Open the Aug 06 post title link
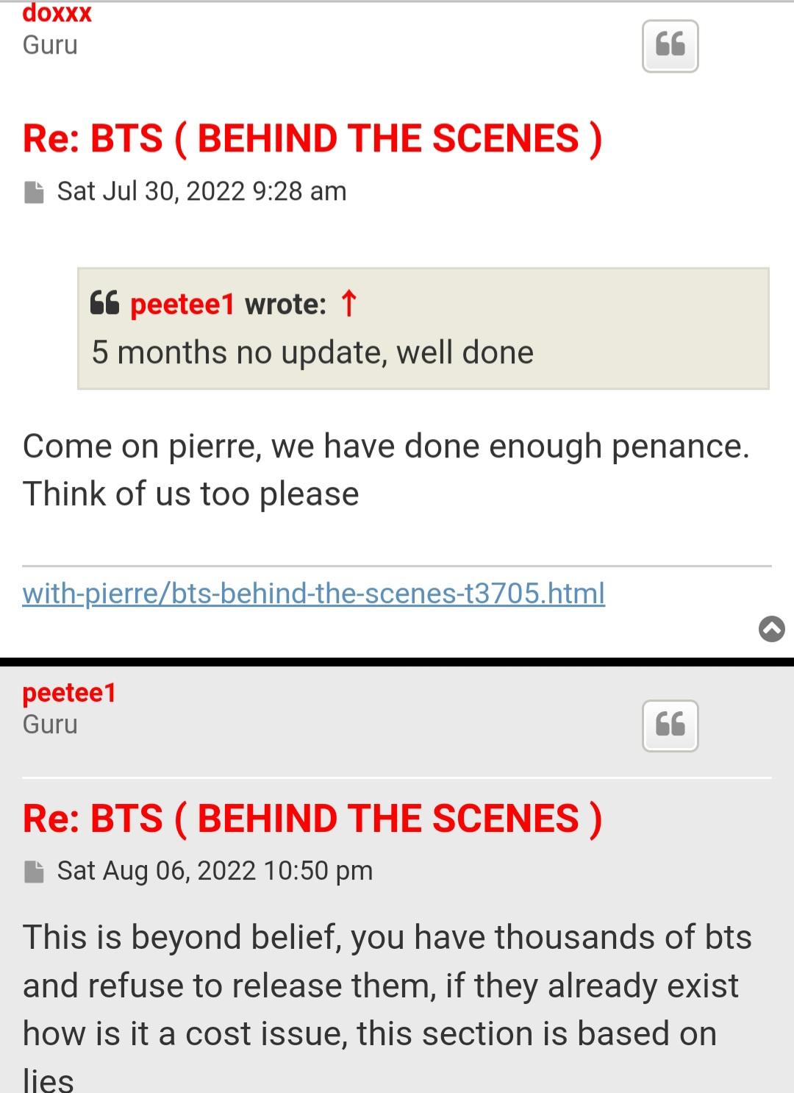The width and height of the screenshot is (794, 1093). [x=312, y=818]
